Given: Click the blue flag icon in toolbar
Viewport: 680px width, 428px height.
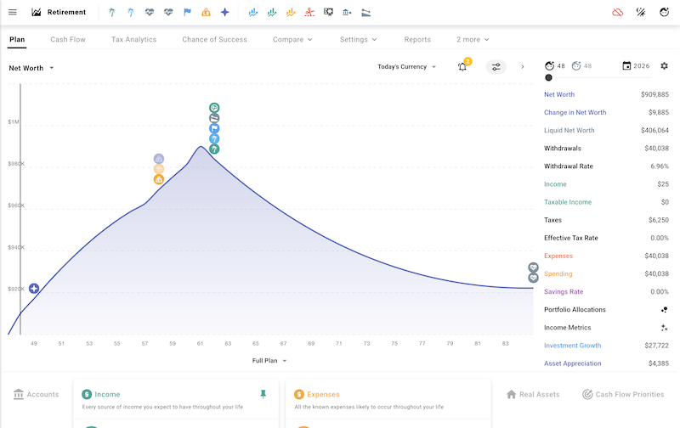Looking at the screenshot, I should point(187,13).
